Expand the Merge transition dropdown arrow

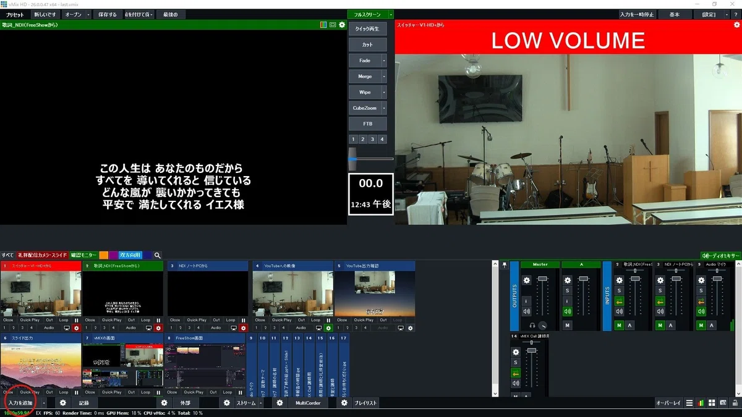384,77
